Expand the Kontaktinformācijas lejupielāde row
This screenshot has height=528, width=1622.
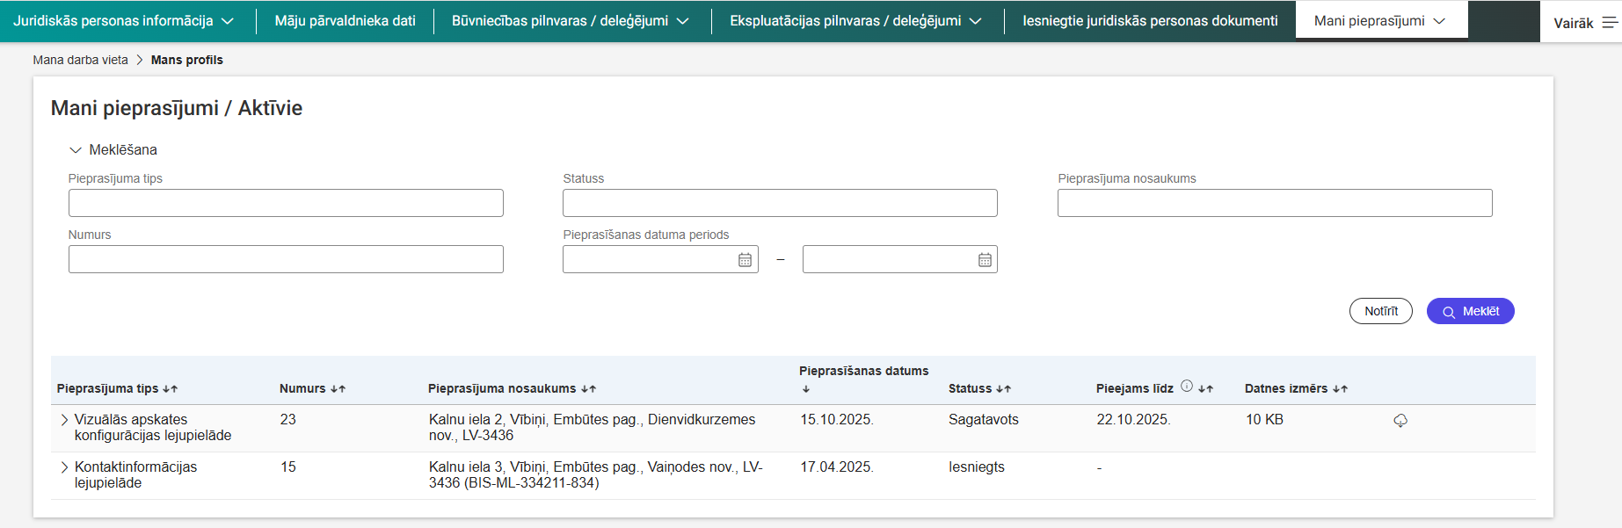click(x=64, y=467)
